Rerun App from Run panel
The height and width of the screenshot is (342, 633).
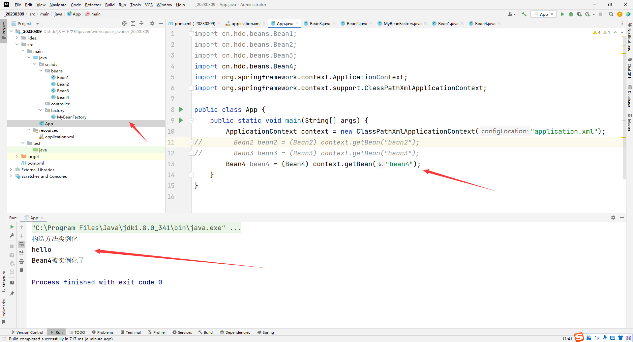coord(12,227)
